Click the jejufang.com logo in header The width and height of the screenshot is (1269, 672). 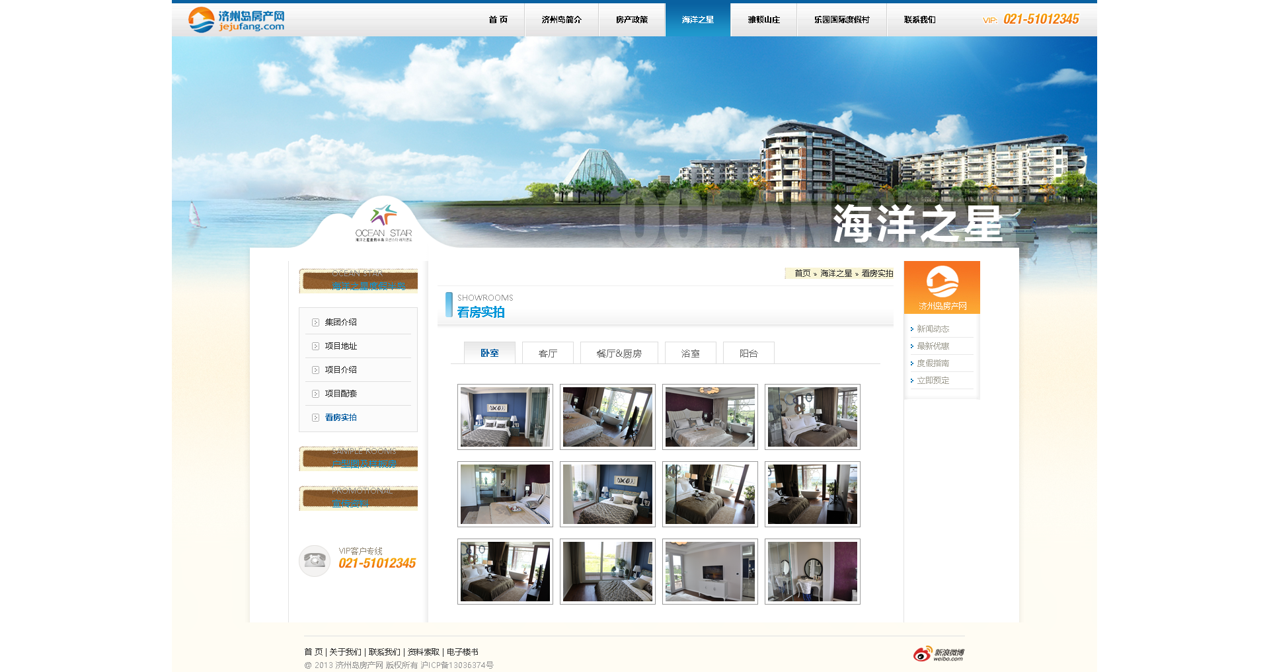point(236,20)
